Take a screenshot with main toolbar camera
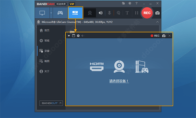The width and height of the screenshot is (196, 118). [x=157, y=13]
